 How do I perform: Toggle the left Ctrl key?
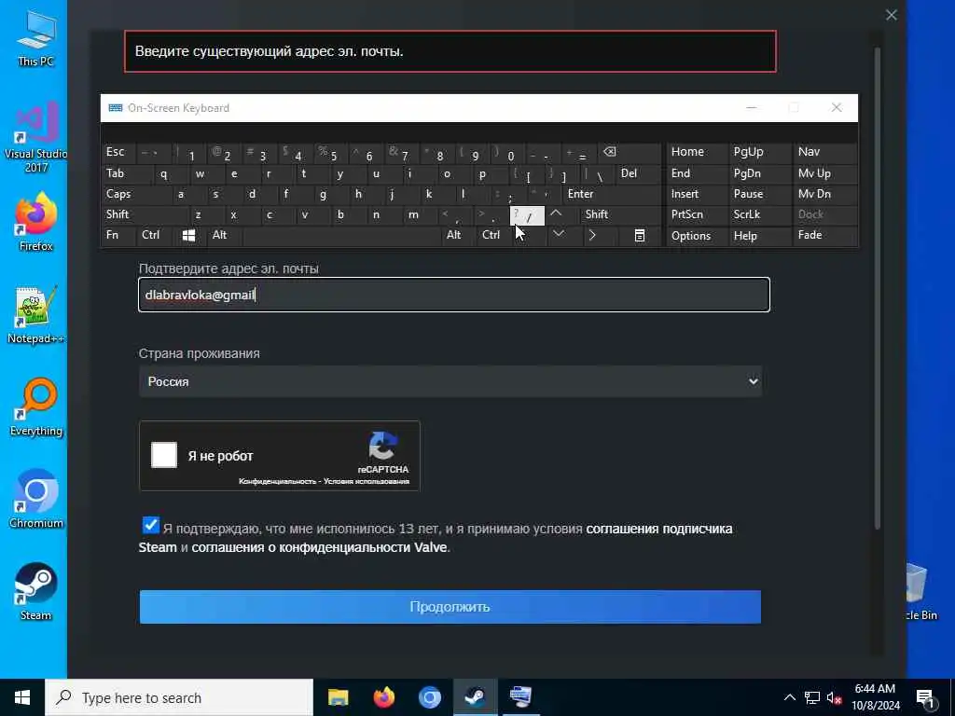point(154,236)
